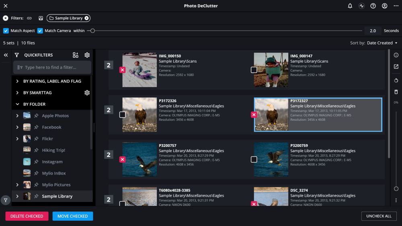
Task: Collapse the By Folder section
Action: [x=17, y=104]
